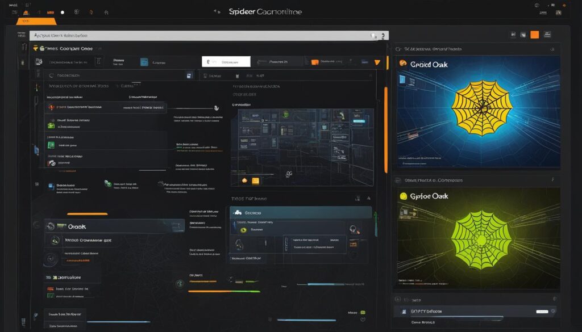
Task: Click the small orange dot at top right corner
Action: 564,6
